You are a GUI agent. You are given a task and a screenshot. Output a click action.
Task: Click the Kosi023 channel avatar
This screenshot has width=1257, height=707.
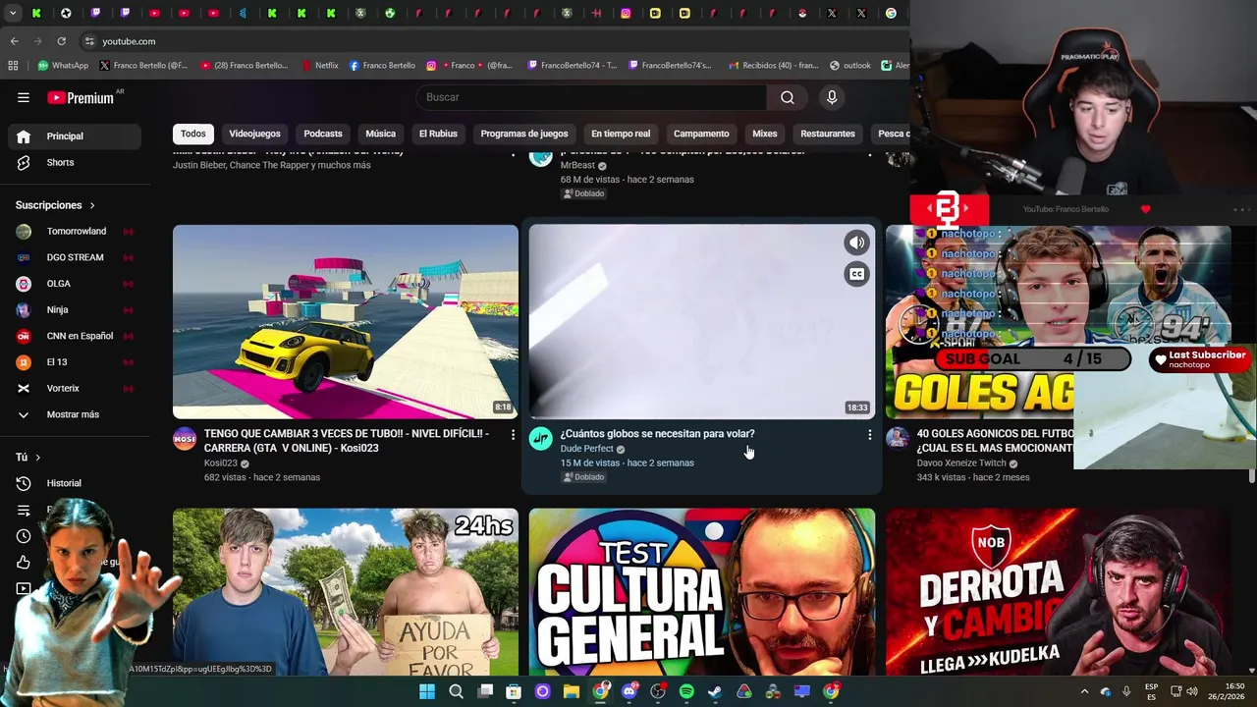(185, 438)
